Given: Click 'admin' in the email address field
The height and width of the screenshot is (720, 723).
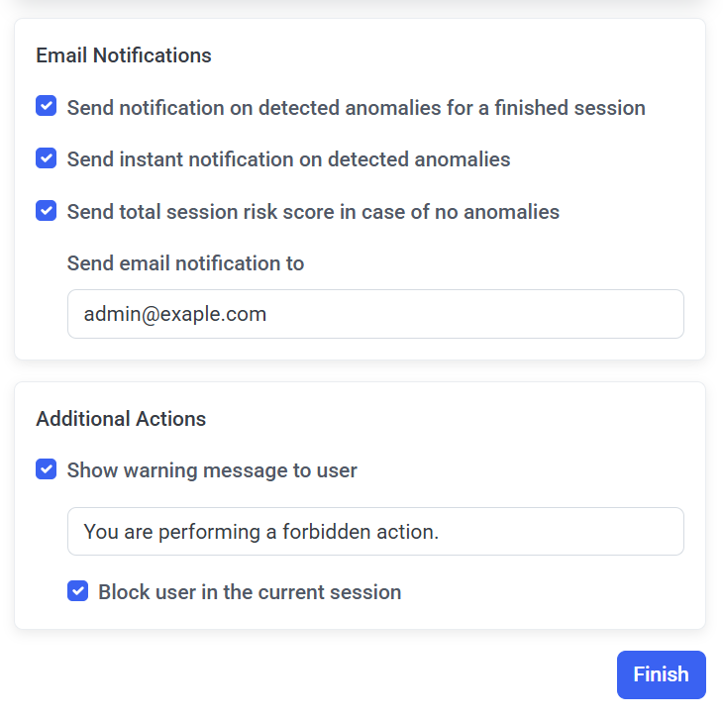Looking at the screenshot, I should (x=109, y=314).
